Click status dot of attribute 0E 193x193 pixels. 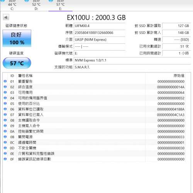pos(5,153)
